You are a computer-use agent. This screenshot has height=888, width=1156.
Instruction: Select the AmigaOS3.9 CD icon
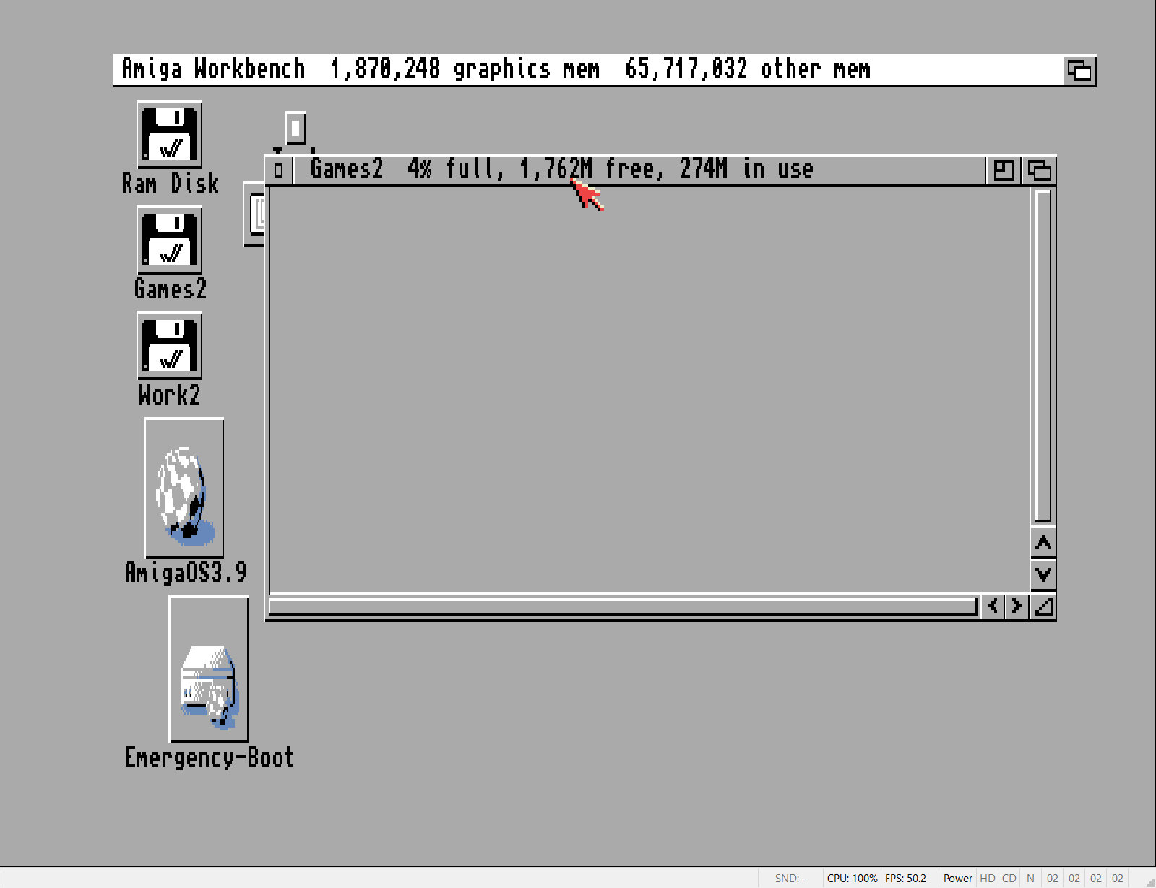[x=184, y=488]
